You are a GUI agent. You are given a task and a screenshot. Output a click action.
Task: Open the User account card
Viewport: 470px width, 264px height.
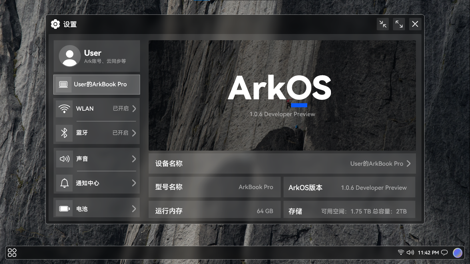[x=97, y=56]
